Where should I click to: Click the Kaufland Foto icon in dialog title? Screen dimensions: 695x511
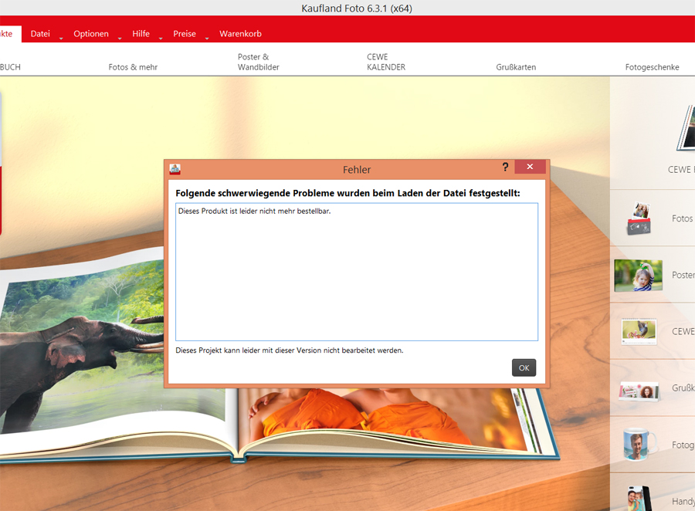pyautogui.click(x=175, y=169)
